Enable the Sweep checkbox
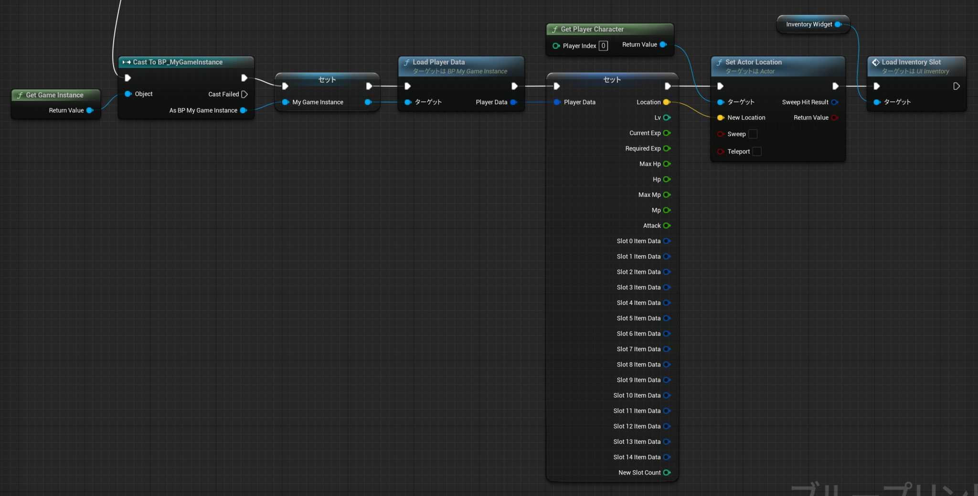Viewport: 978px width, 496px height. pyautogui.click(x=753, y=134)
